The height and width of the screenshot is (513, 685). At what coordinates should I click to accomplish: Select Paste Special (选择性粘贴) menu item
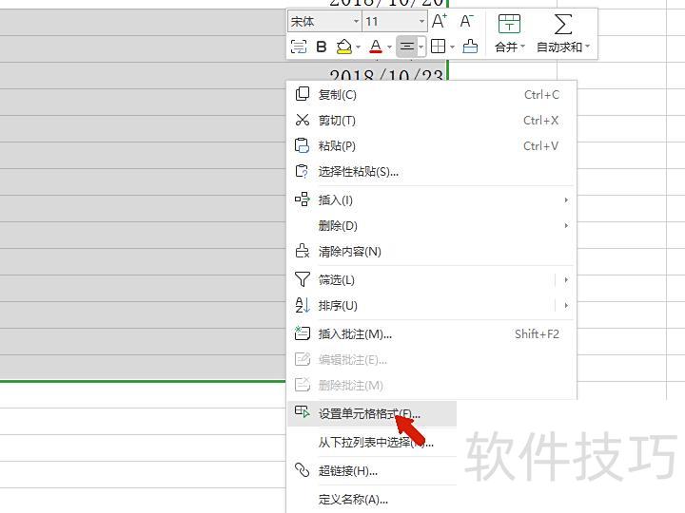pos(358,172)
